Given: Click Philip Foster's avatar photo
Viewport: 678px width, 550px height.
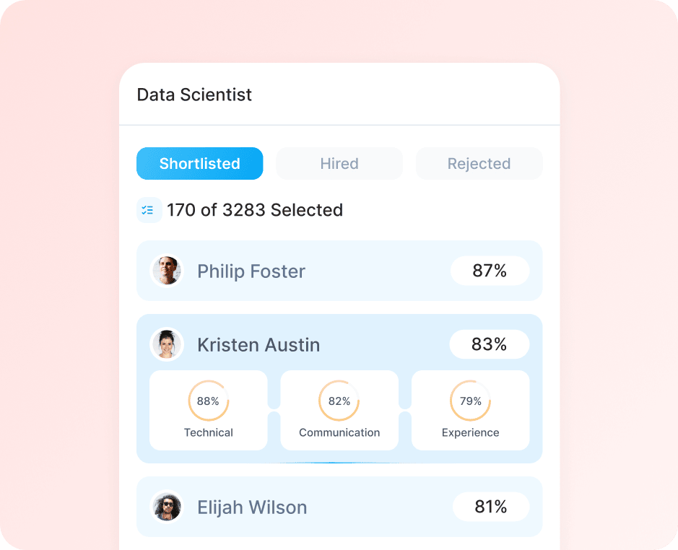Looking at the screenshot, I should 167,271.
